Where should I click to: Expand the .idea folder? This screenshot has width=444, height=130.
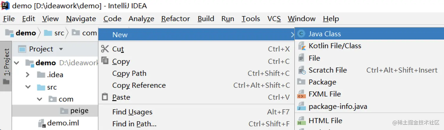click(x=28, y=75)
